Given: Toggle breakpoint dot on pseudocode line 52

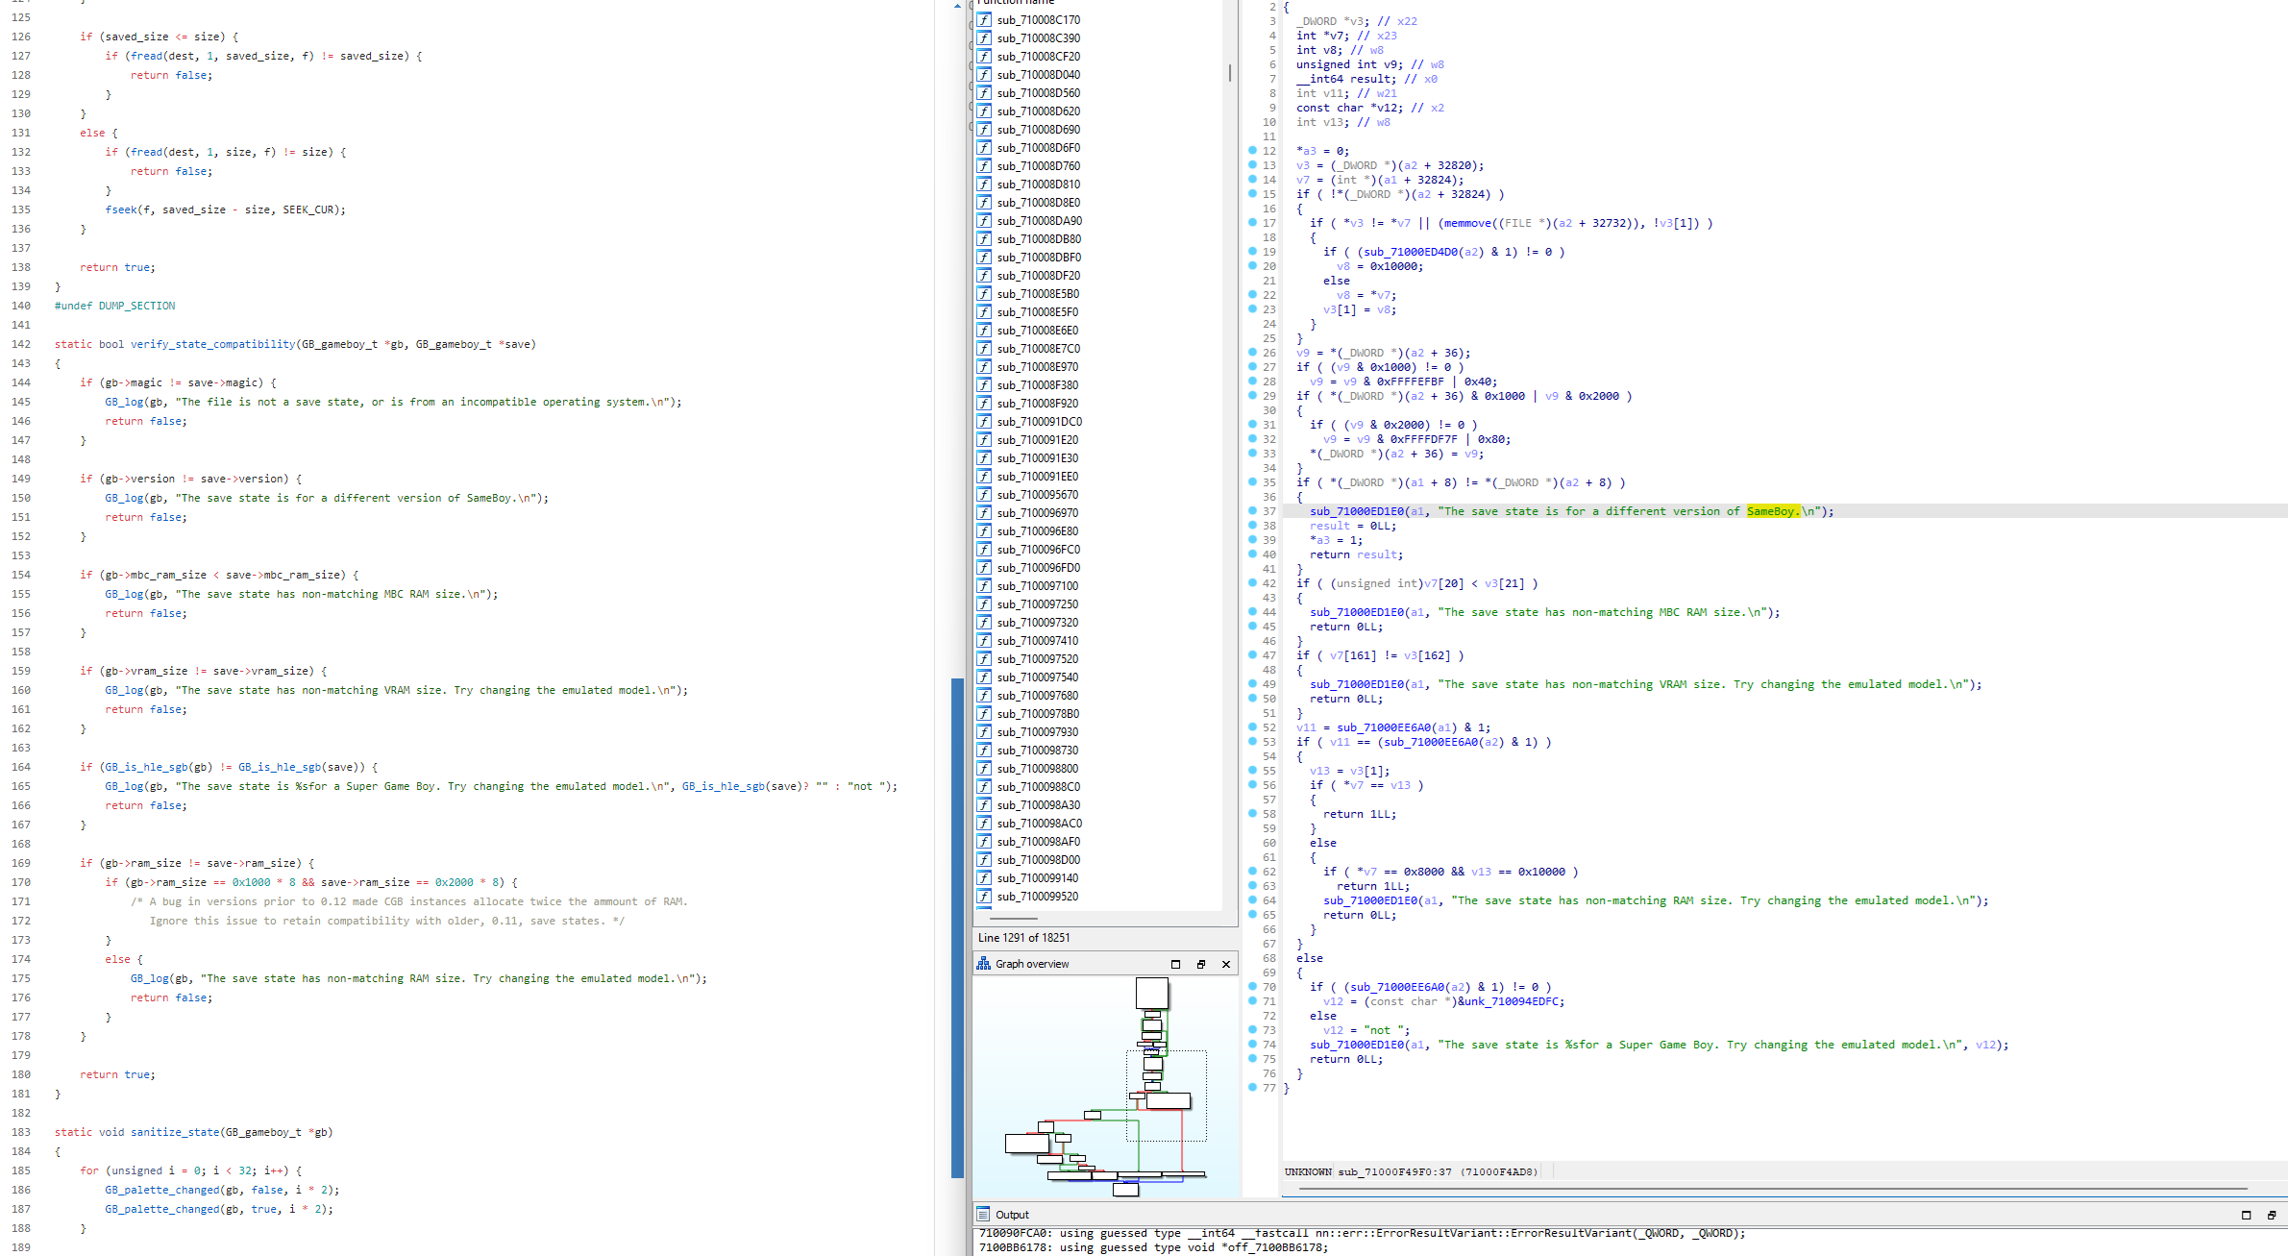Looking at the screenshot, I should (x=1252, y=727).
